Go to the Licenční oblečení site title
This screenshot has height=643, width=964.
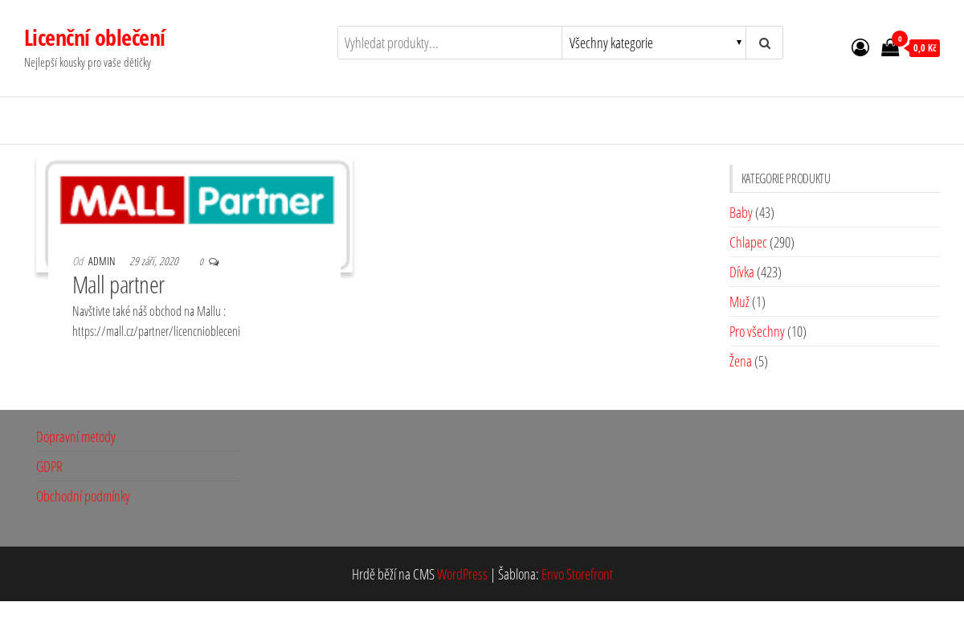click(95, 38)
